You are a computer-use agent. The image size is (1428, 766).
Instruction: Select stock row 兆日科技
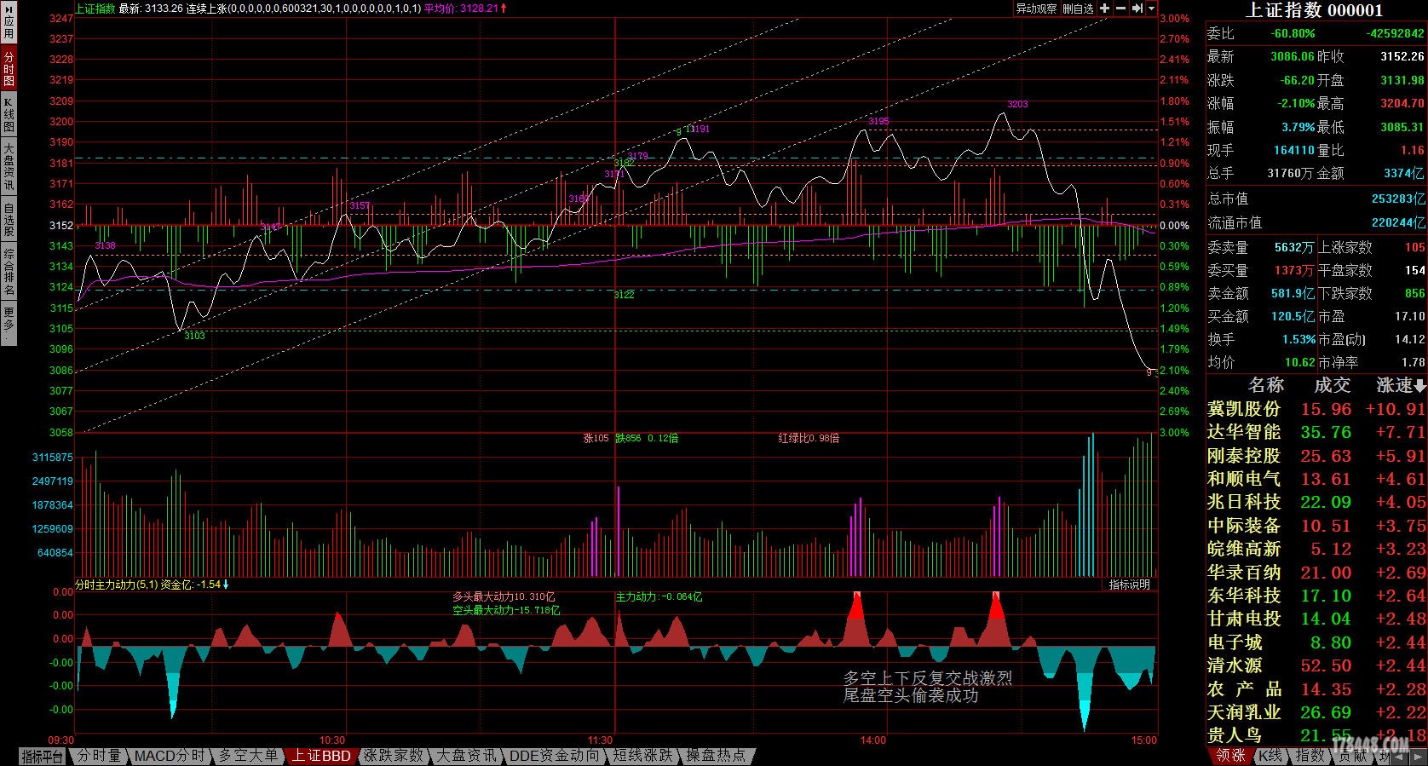click(x=1316, y=502)
